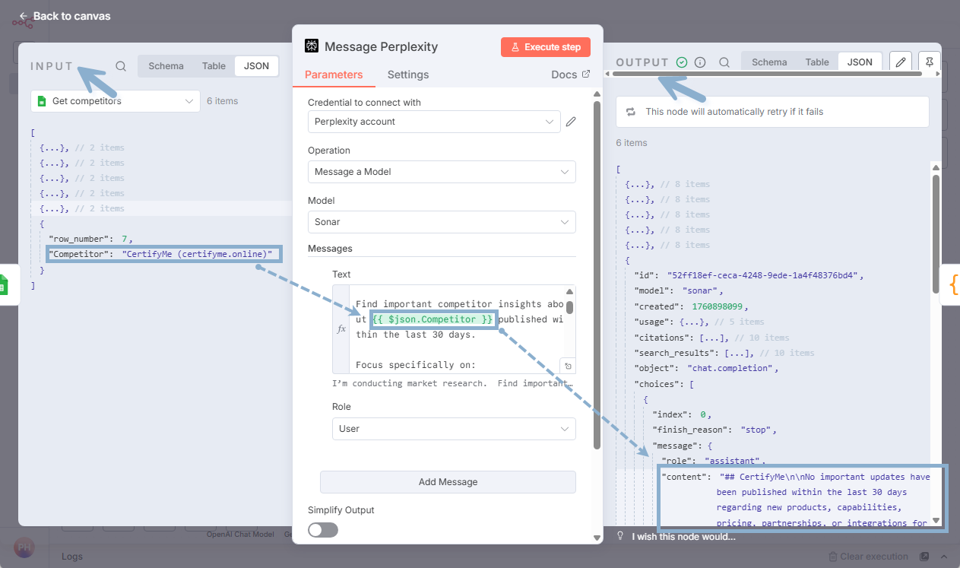
Task: Click the retry icon in output notice
Action: pyautogui.click(x=630, y=112)
